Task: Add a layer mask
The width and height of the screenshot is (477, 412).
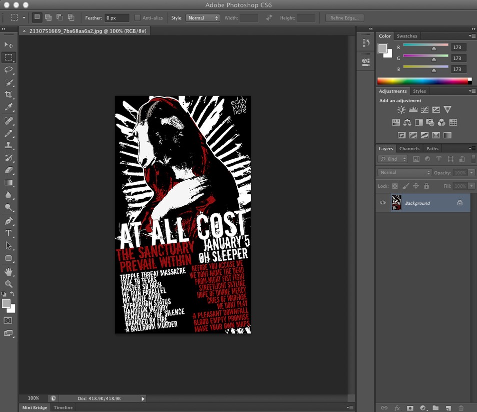Action: pos(410,408)
